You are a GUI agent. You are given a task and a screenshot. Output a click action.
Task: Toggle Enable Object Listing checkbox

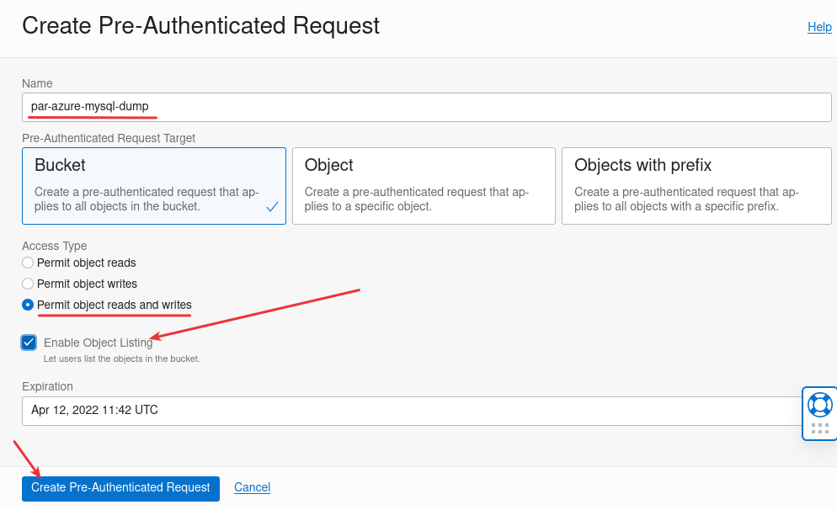[x=29, y=343]
